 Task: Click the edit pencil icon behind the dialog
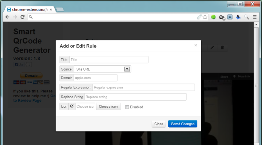pos(212,48)
